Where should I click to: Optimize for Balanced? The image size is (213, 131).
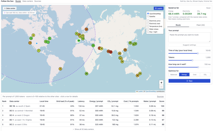pyautogui.click(x=174, y=74)
